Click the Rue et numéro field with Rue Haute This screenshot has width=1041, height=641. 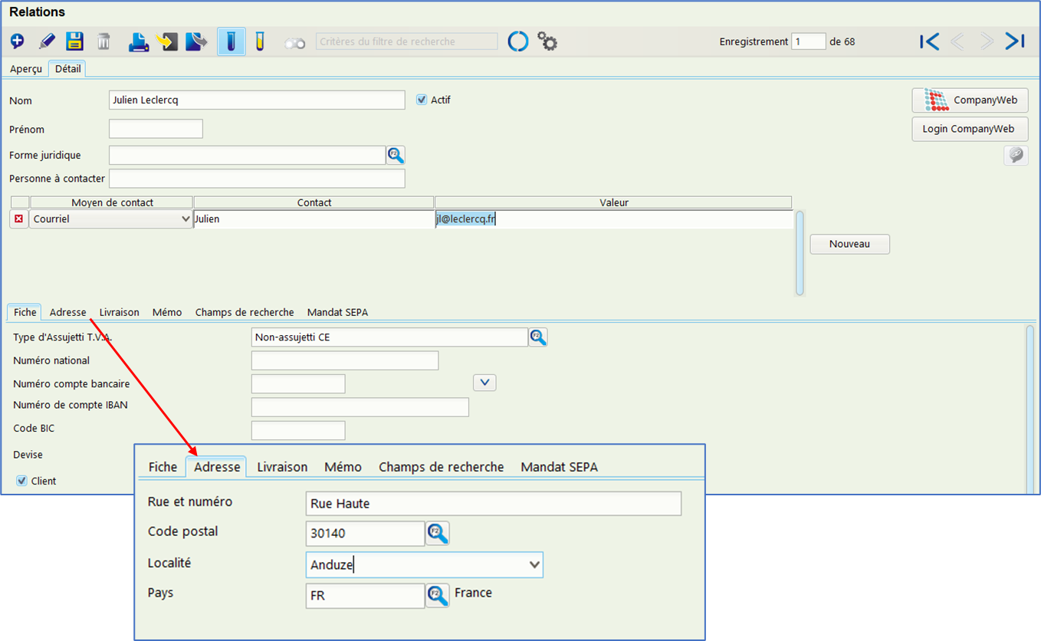493,504
